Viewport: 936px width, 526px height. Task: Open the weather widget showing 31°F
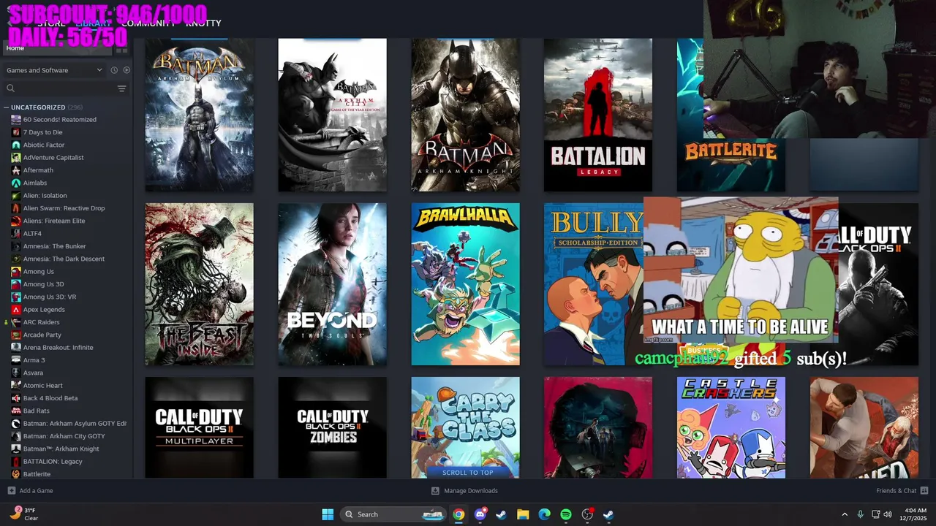pos(24,514)
